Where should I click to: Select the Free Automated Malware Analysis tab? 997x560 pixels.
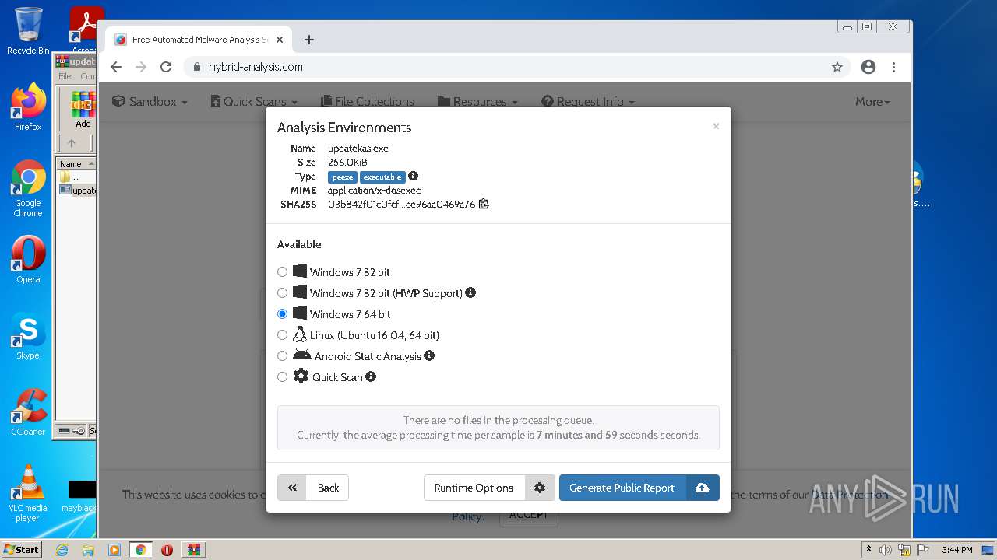click(199, 40)
